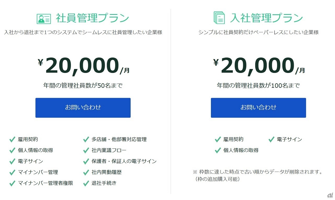
Task: Click checkmark next to 多店舗・他部署対応管理
Action: point(86,139)
